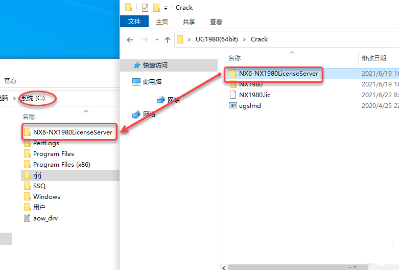Image resolution: width=399 pixels, height=270 pixels.
Task: Select the SSQ folder
Action: click(x=39, y=186)
